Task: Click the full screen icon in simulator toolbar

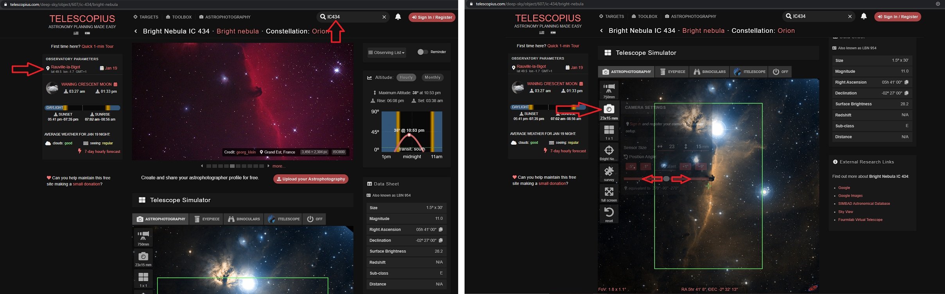Action: [x=609, y=194]
